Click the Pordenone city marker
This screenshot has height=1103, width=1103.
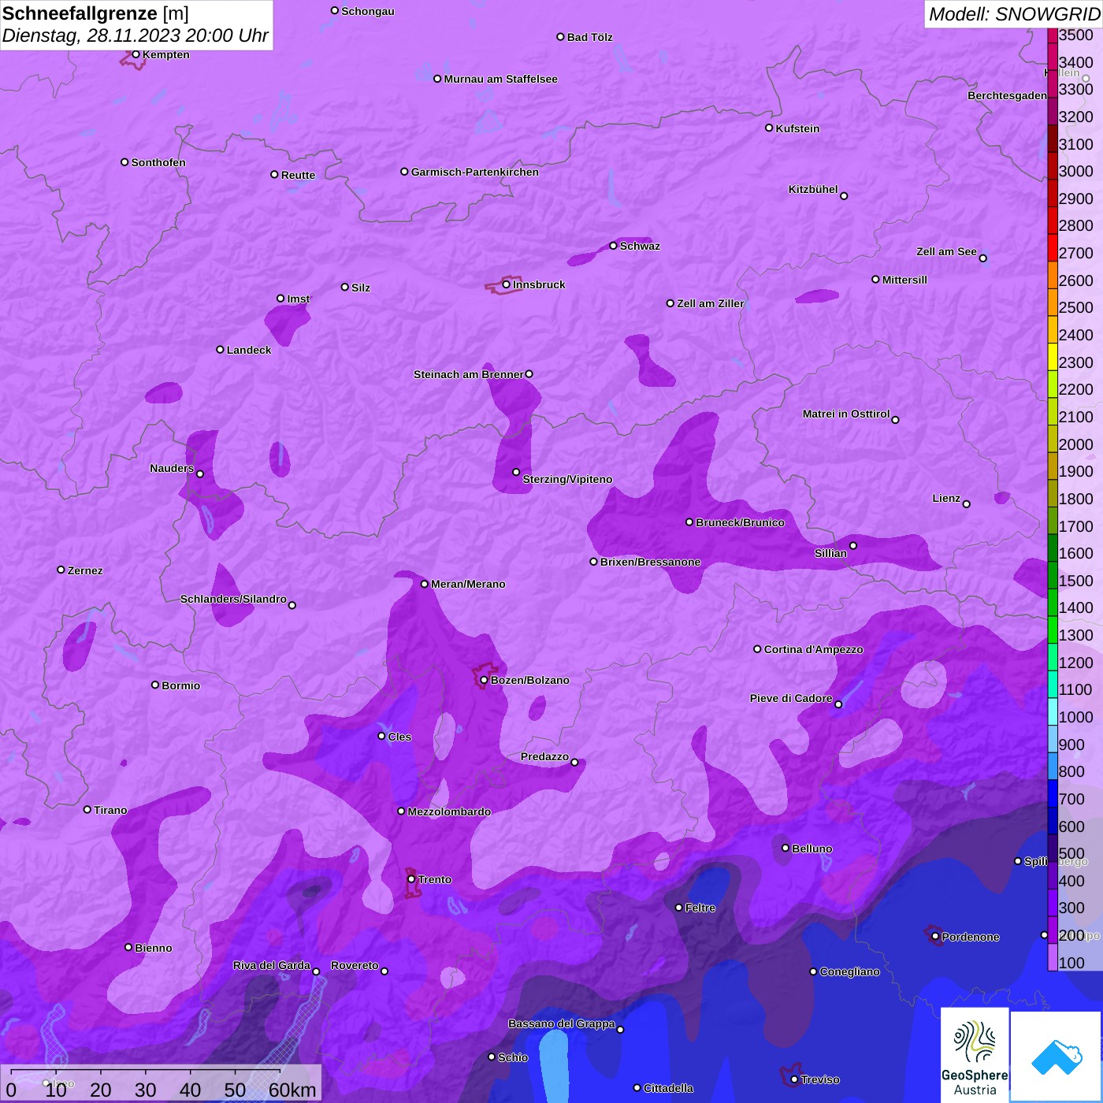pos(935,937)
